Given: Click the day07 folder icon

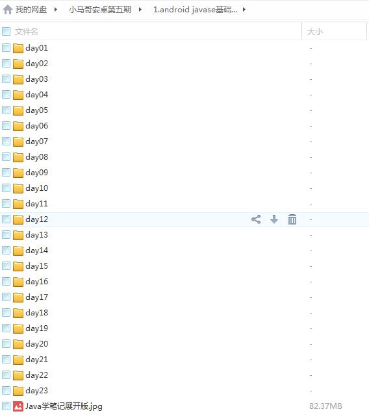Looking at the screenshot, I should click(18, 141).
